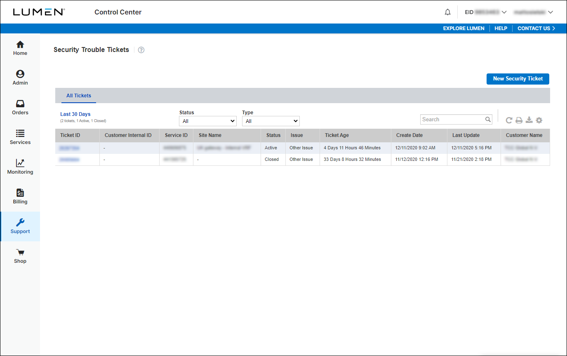
Task: Open the Support section in sidebar
Action: pos(20,226)
